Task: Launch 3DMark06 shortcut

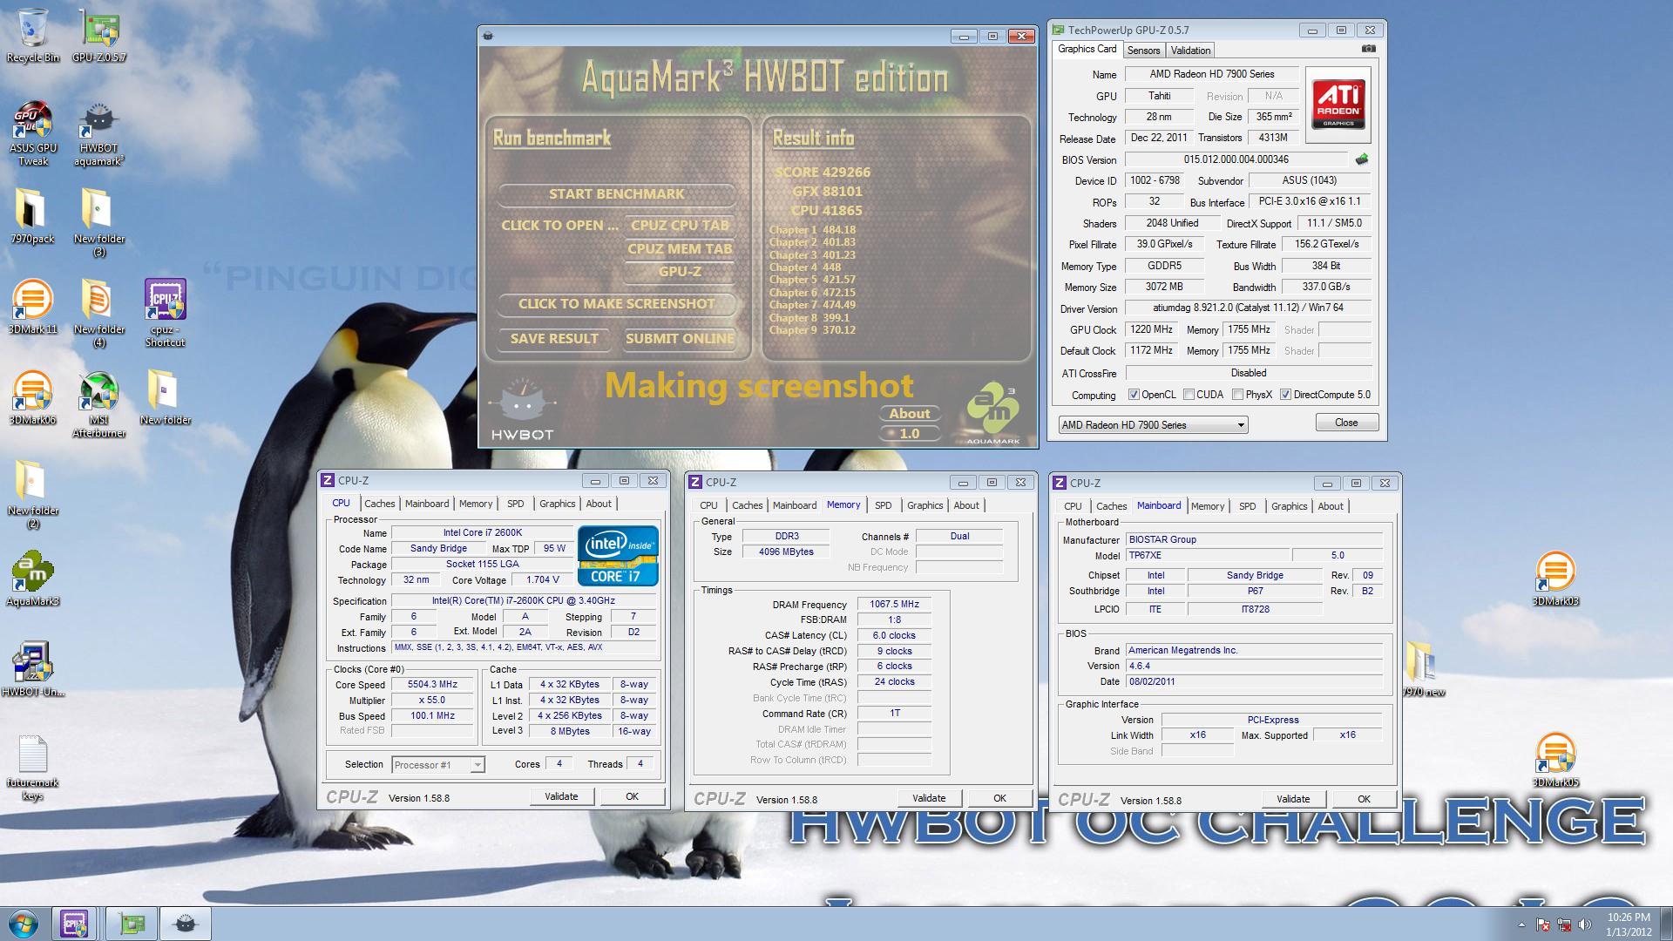Action: pyautogui.click(x=33, y=398)
